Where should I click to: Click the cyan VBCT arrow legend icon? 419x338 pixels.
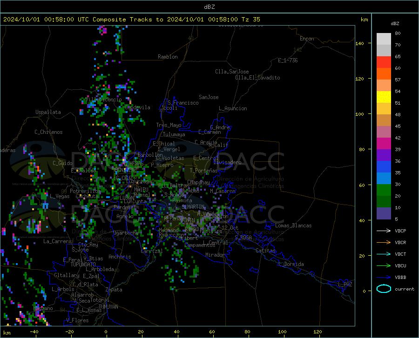[384, 254]
